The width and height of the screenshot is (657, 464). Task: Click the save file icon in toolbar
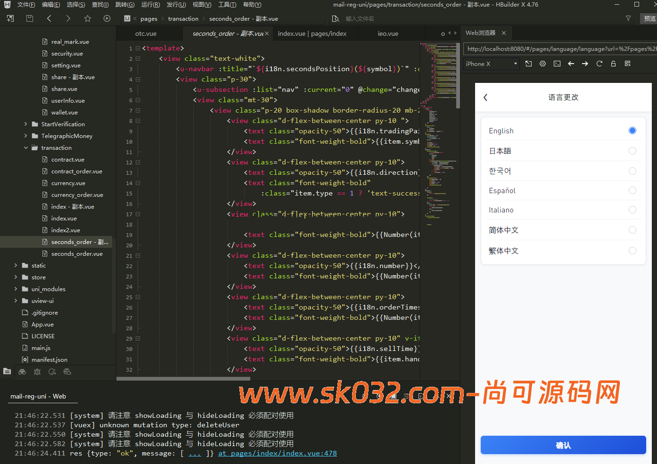[x=30, y=18]
